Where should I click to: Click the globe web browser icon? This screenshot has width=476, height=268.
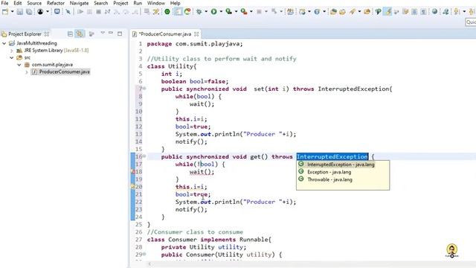click(434, 12)
